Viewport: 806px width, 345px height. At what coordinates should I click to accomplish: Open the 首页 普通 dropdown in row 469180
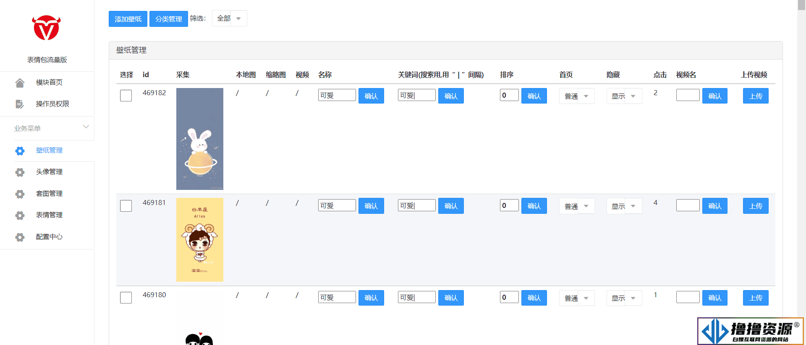click(x=577, y=298)
